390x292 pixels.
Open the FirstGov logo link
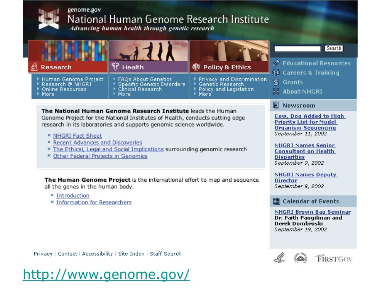(333, 259)
